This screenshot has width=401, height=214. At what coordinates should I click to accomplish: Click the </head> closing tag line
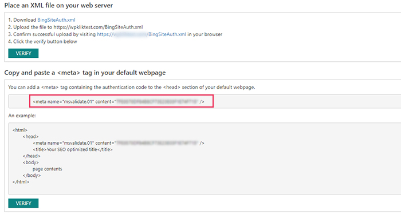click(32, 156)
